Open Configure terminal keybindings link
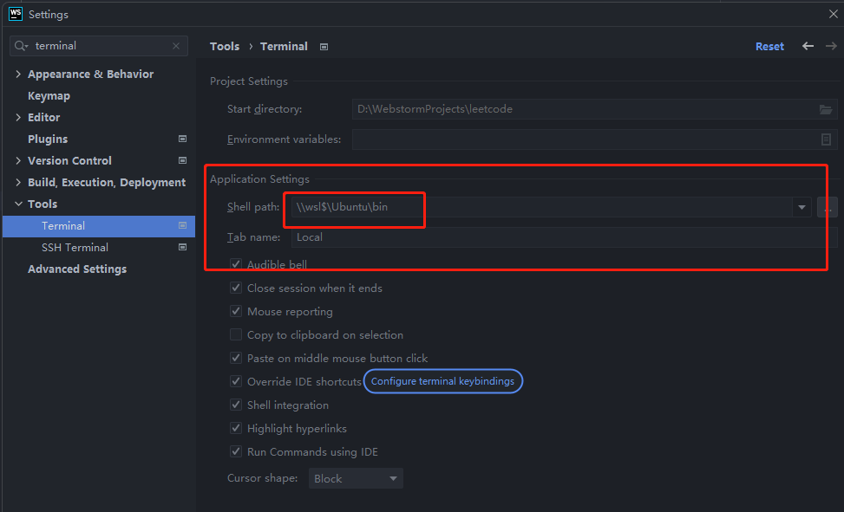The image size is (844, 512). coord(443,381)
